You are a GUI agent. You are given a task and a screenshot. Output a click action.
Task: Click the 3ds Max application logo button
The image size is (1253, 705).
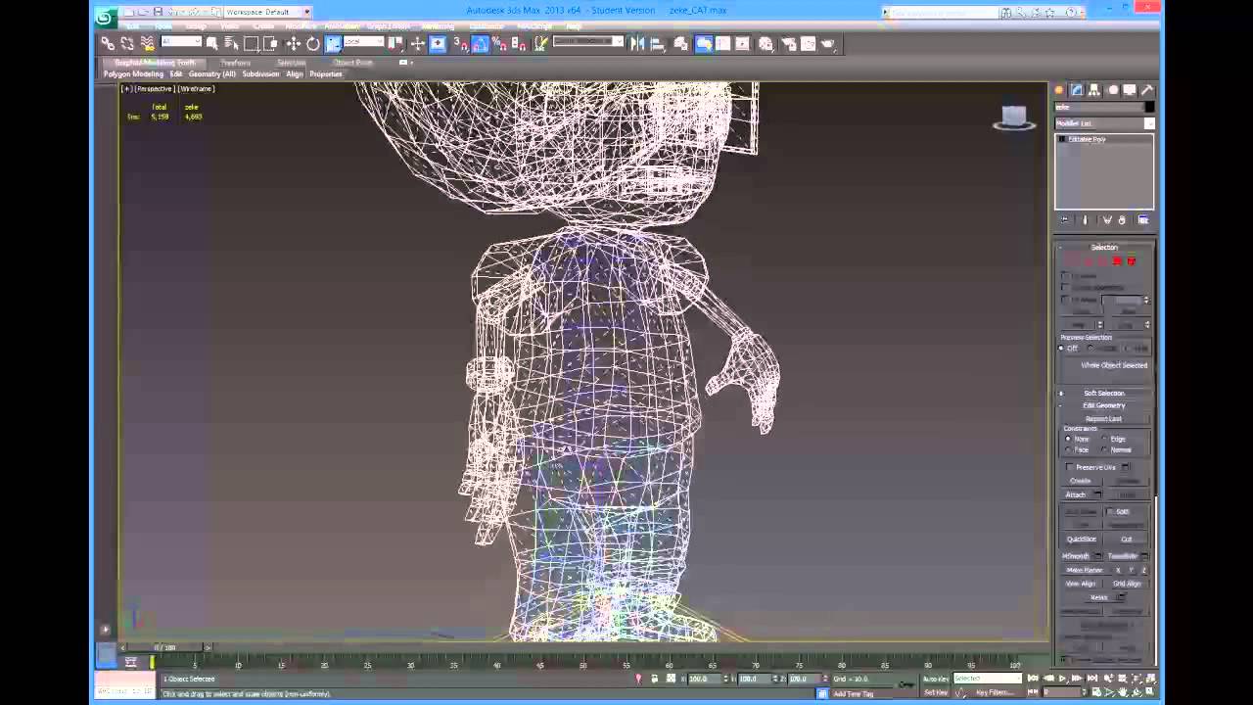click(x=106, y=17)
